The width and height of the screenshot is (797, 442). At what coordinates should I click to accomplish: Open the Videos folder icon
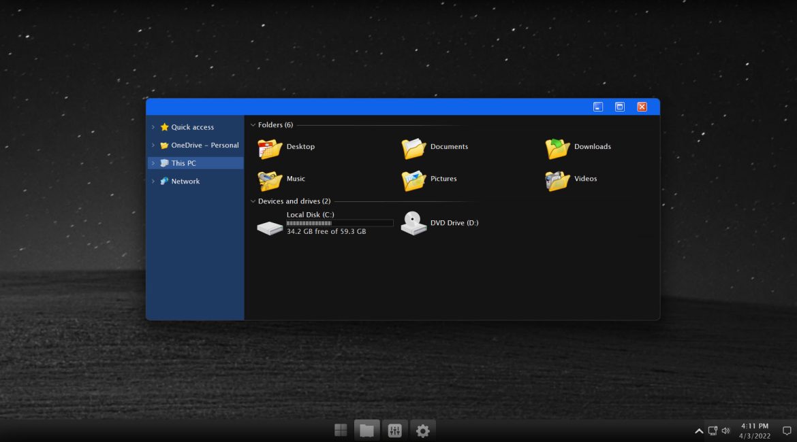[x=557, y=180]
